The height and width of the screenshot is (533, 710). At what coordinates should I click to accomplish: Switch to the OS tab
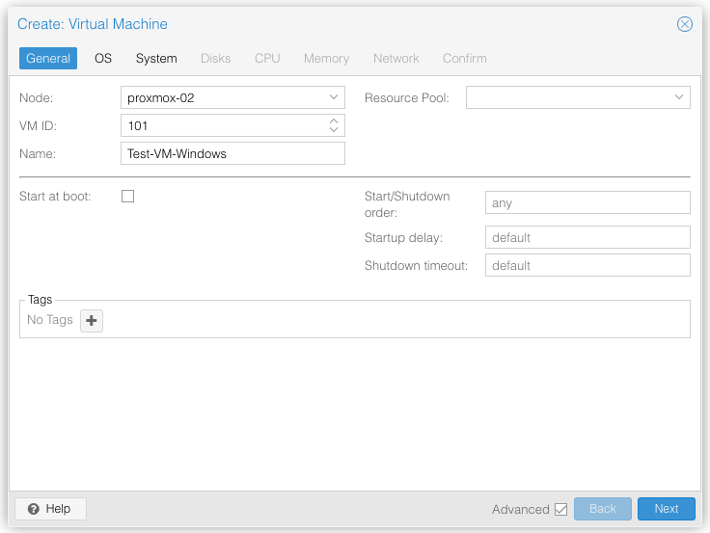click(x=103, y=58)
